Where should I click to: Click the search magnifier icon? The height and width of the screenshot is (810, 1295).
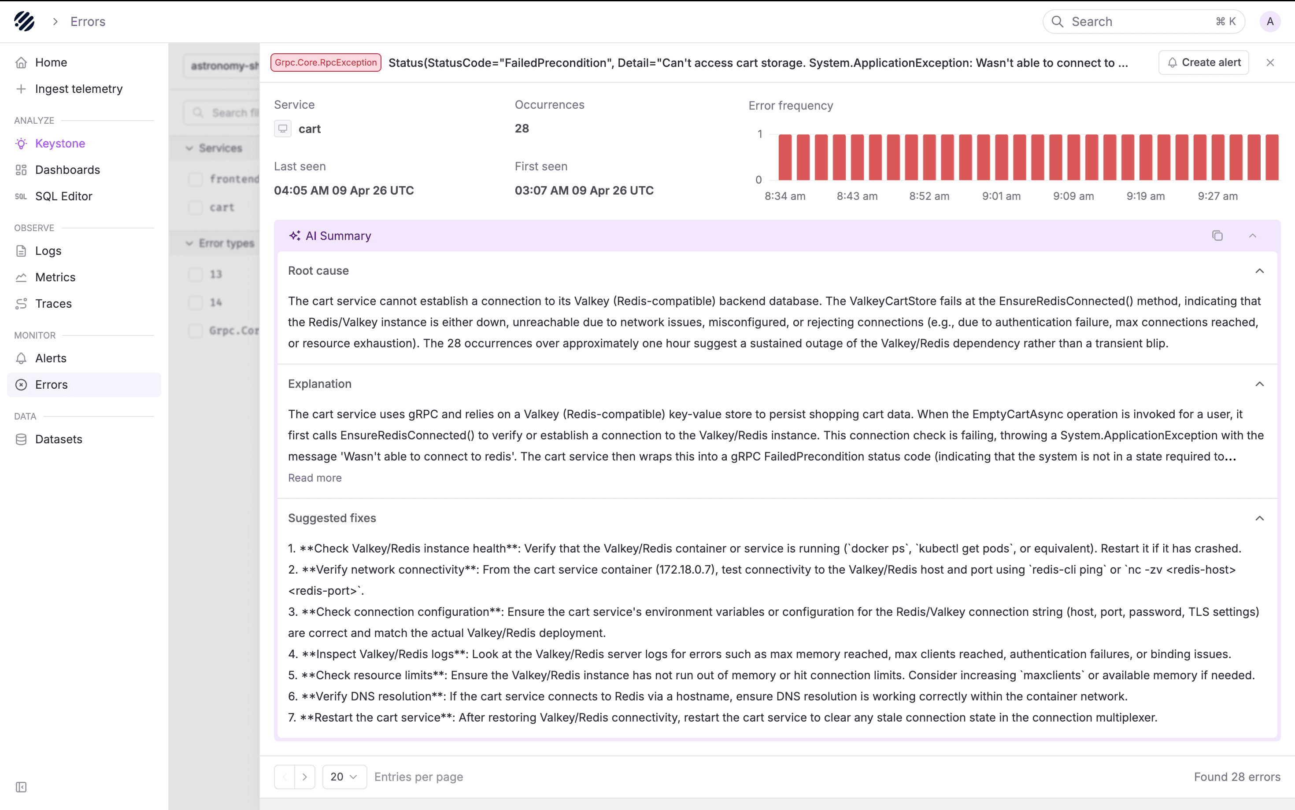coord(1057,22)
